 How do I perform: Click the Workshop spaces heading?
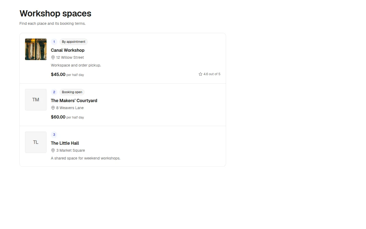(55, 13)
